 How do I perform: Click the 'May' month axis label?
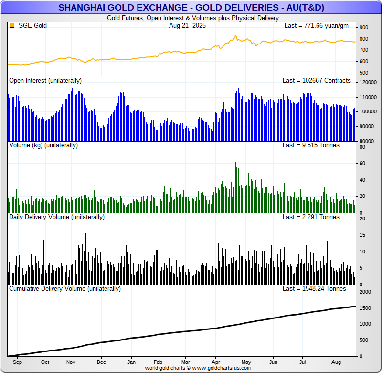pyautogui.click(x=246, y=362)
